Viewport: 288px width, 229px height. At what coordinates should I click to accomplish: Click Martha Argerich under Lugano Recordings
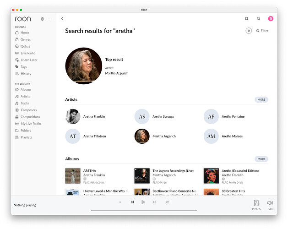point(164,175)
